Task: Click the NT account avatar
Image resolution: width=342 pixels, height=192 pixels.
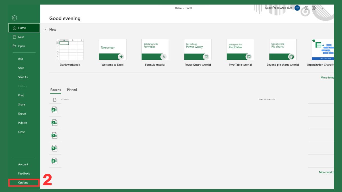Action: (x=297, y=8)
